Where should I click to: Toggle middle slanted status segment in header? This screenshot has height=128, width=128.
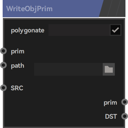click(x=114, y=8)
